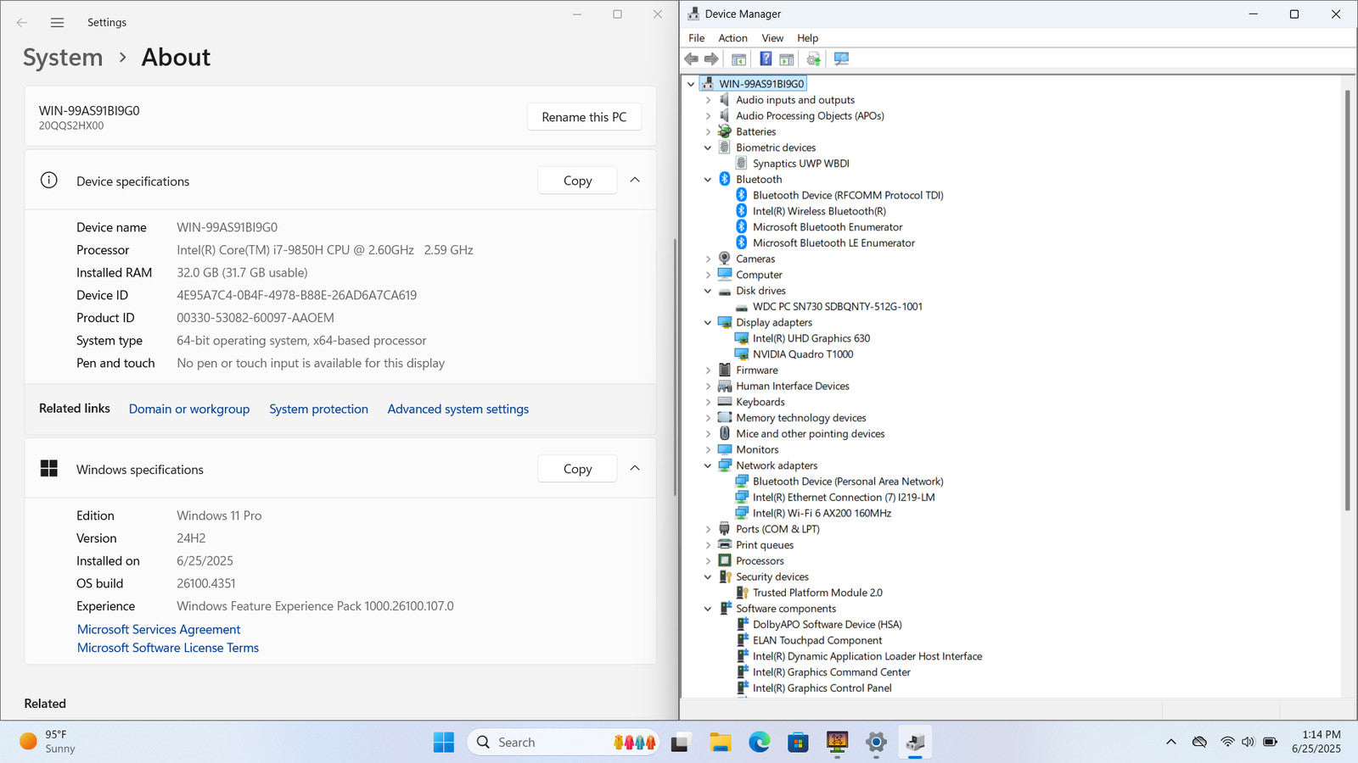
Task: Open the Help icon in Device Manager toolbar
Action: [x=766, y=58]
